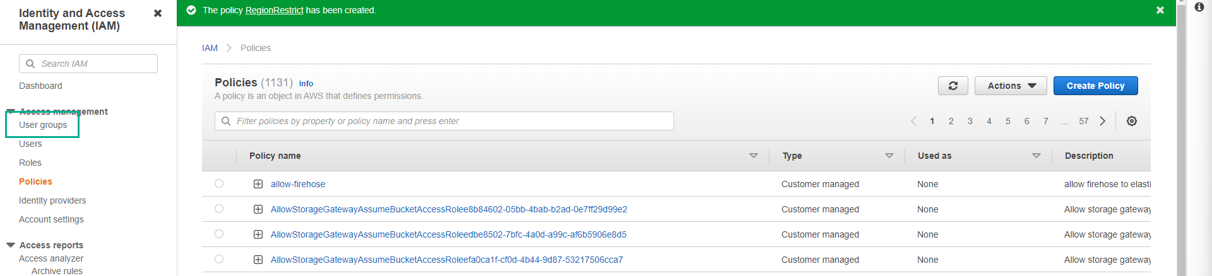Go to page 7 of policies
1212x276 pixels.
pyautogui.click(x=1046, y=121)
